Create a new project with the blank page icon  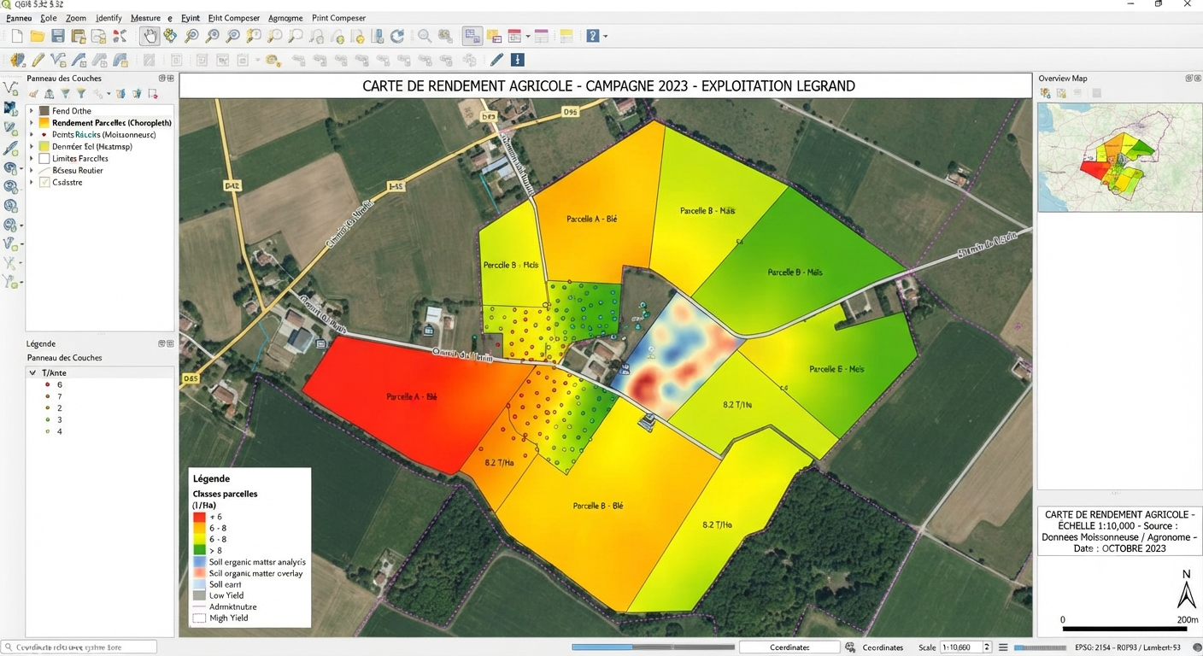click(x=17, y=36)
